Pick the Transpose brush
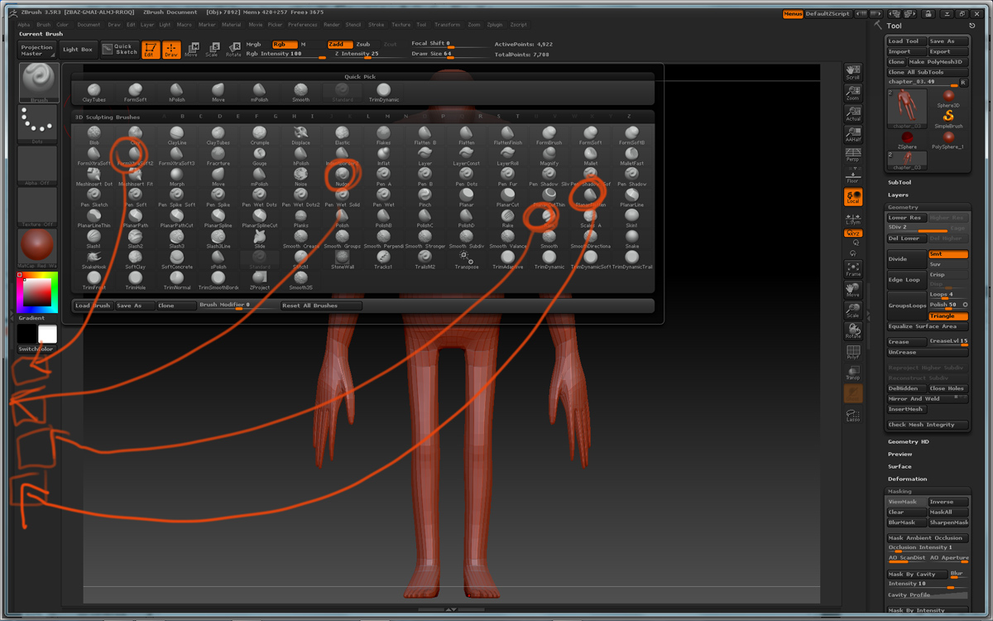This screenshot has width=993, height=621. (467, 260)
